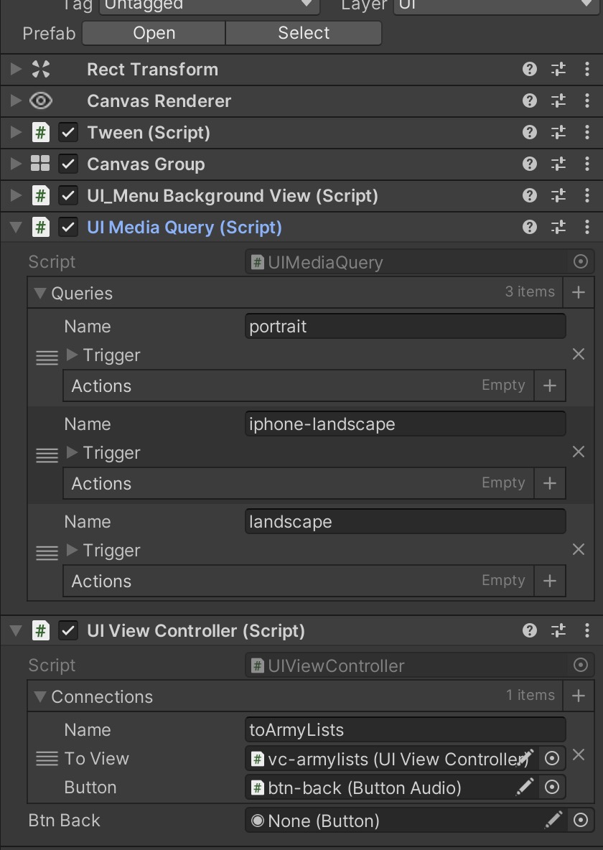The width and height of the screenshot is (603, 850).
Task: Remove the portrait query entry
Action: click(x=579, y=354)
